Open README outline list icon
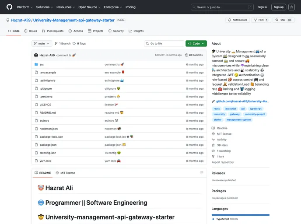The width and height of the screenshot is (301, 224). pyautogui.click(x=202, y=173)
